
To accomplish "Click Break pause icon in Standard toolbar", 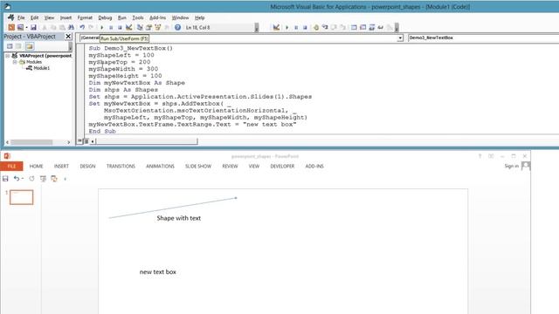I will pos(111,27).
